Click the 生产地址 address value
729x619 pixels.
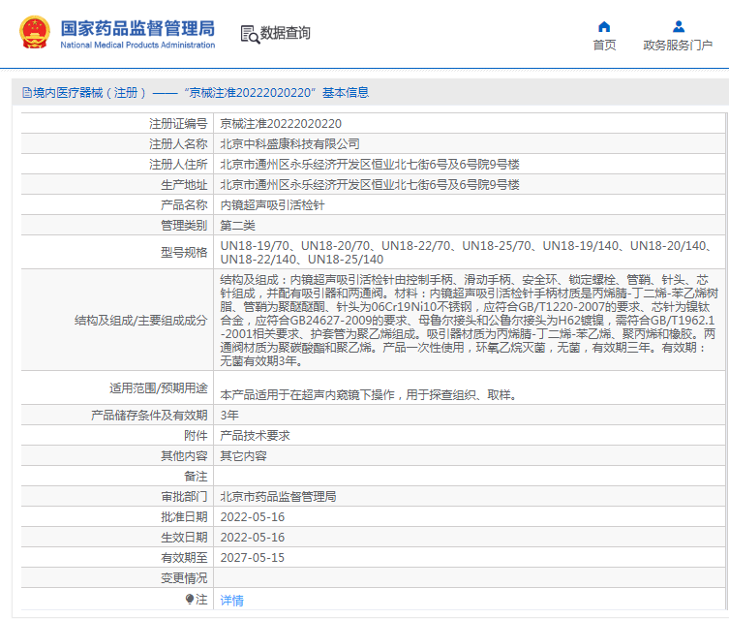pos(370,185)
